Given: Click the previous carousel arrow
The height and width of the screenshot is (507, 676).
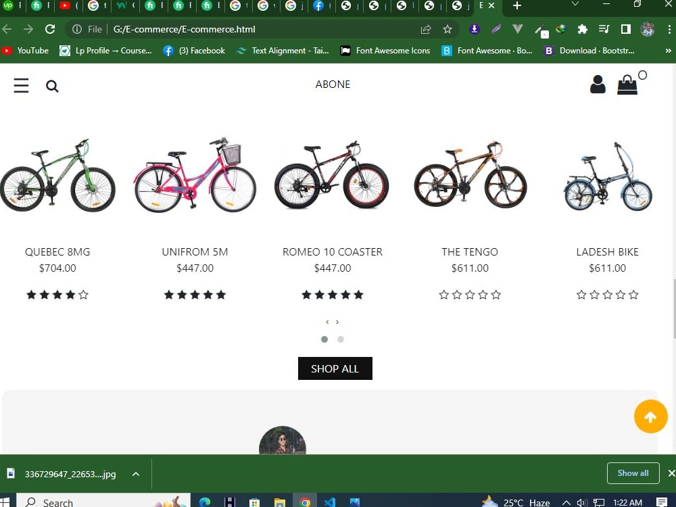Looking at the screenshot, I should (327, 322).
